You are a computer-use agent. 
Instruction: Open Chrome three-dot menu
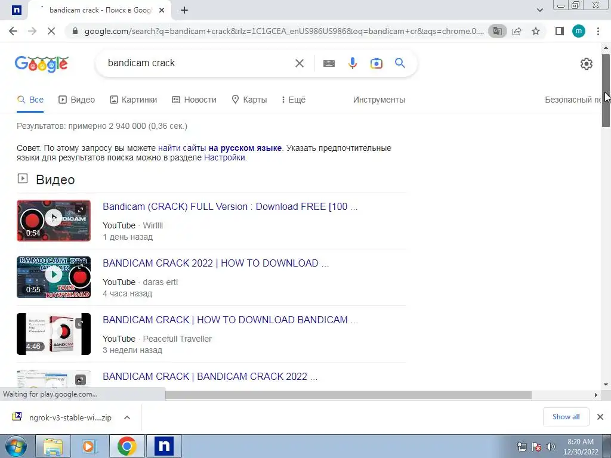click(x=598, y=31)
